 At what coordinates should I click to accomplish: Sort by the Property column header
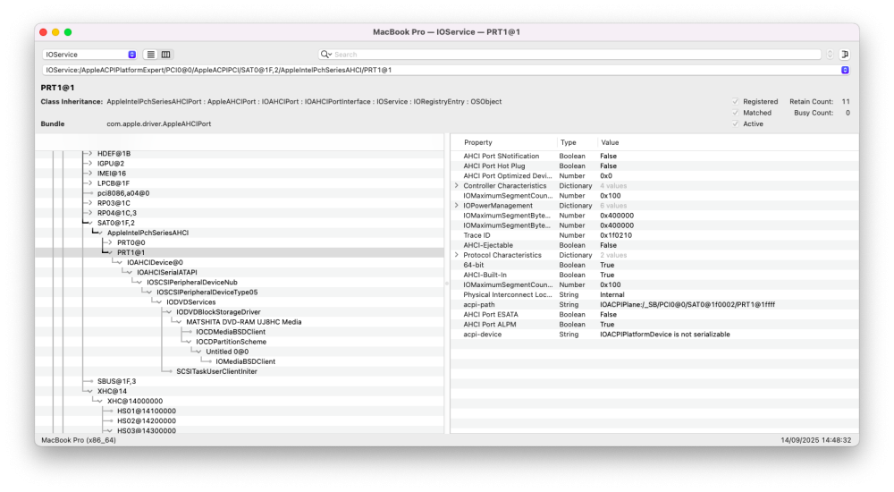(477, 143)
